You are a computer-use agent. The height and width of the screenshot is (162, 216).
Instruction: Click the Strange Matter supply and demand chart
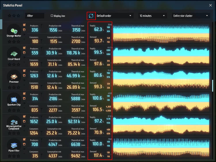tap(161, 33)
